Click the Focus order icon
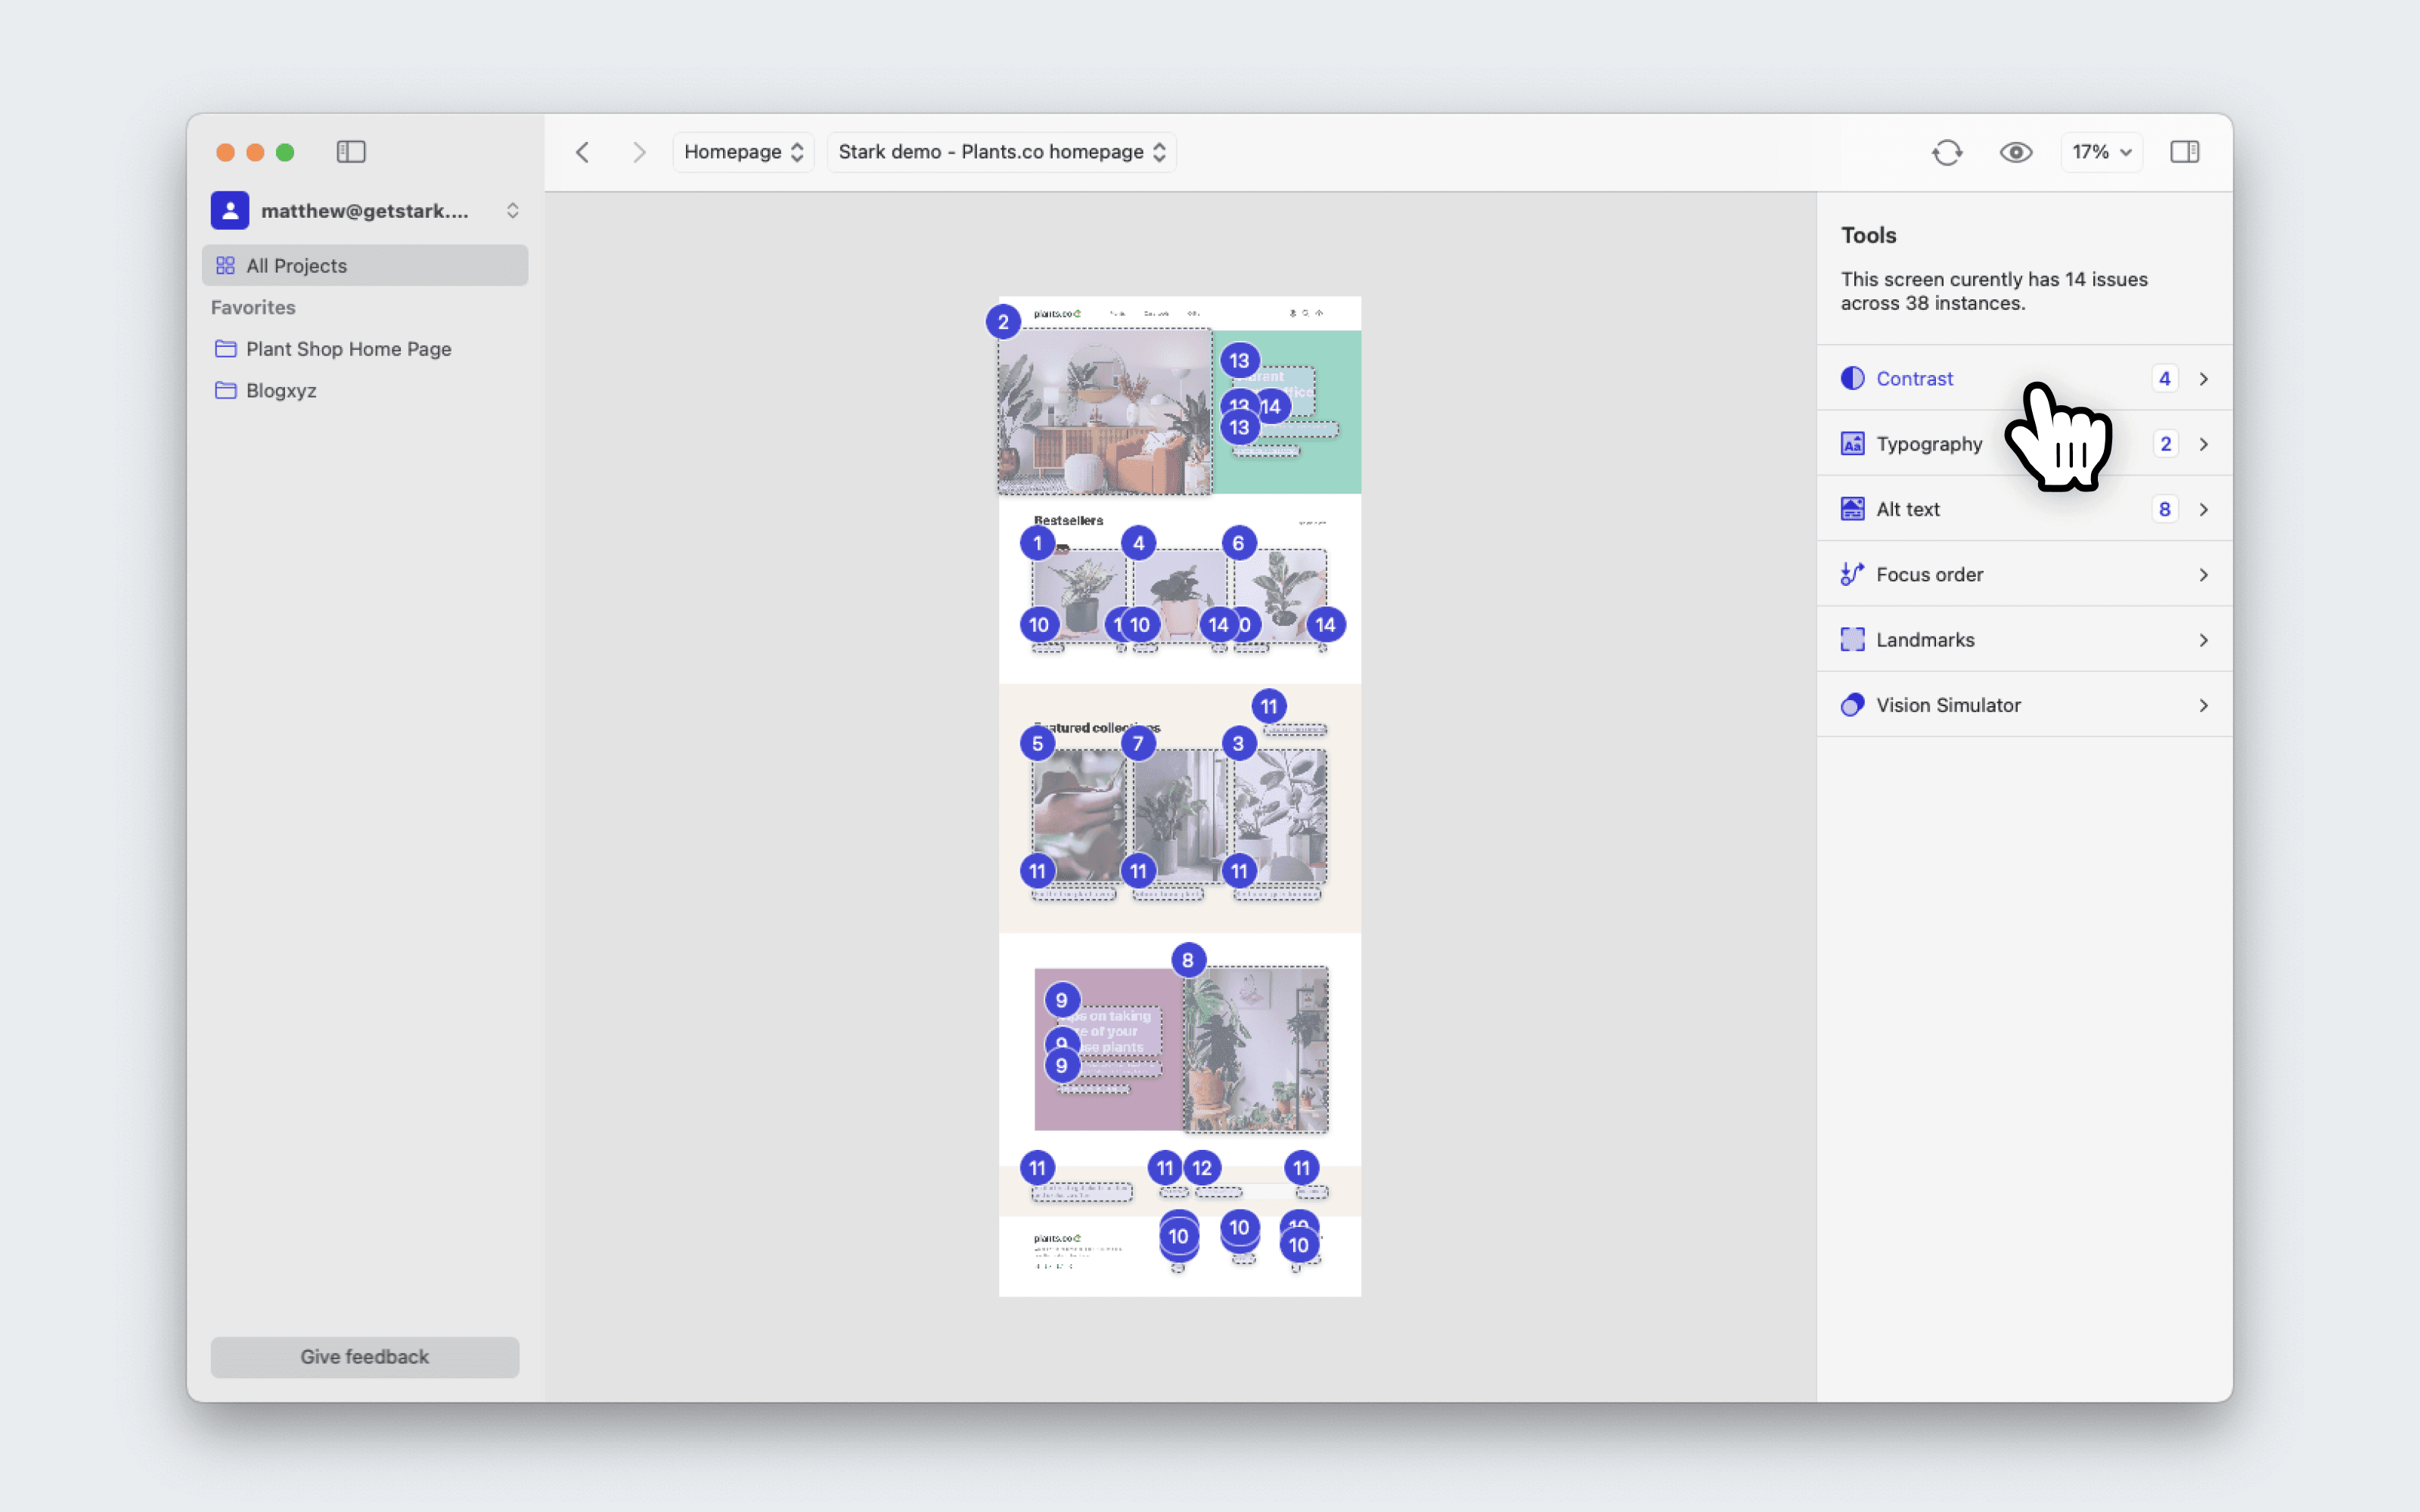Image resolution: width=2420 pixels, height=1512 pixels. 1852,574
